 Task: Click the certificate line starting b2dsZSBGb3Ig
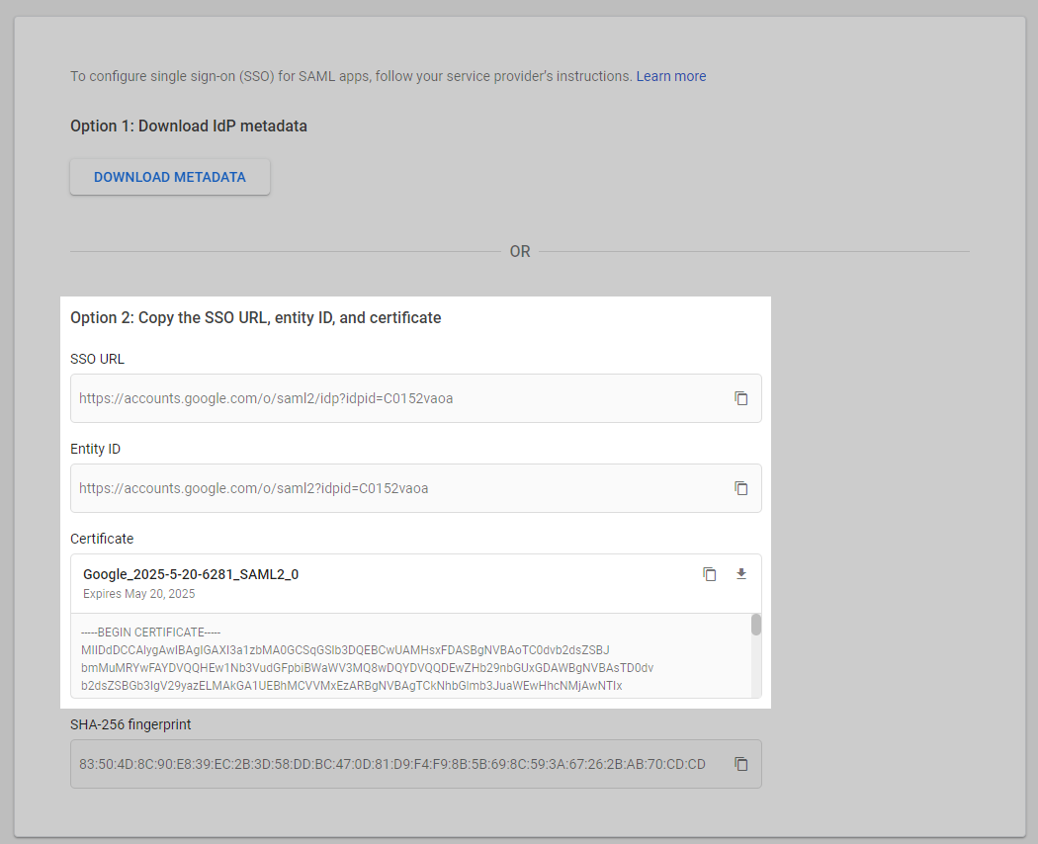click(x=352, y=686)
